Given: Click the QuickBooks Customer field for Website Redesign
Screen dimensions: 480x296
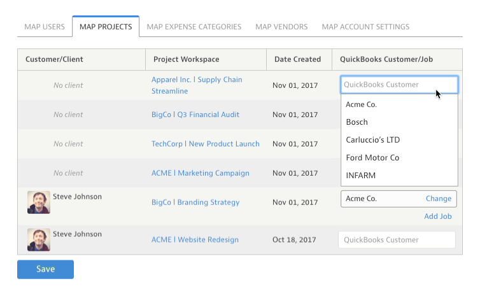Looking at the screenshot, I should pyautogui.click(x=397, y=240).
